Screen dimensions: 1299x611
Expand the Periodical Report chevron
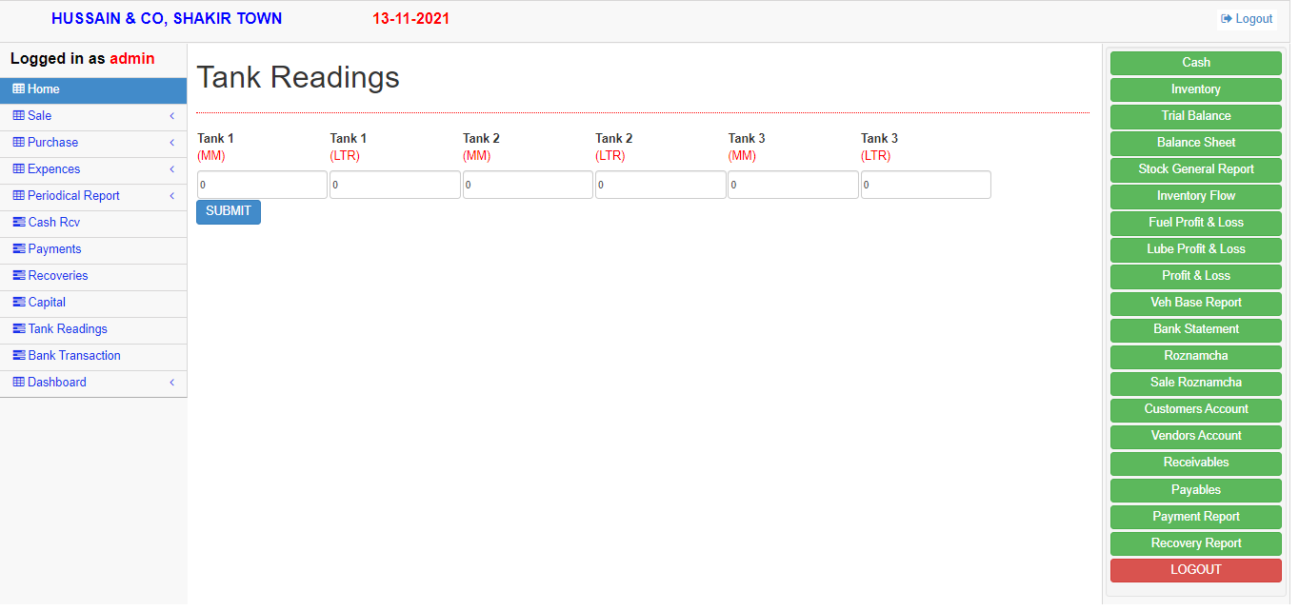click(171, 196)
